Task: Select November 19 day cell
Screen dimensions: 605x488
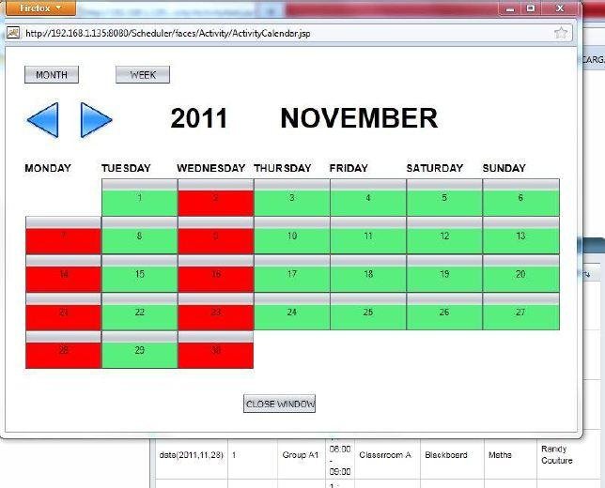Action: click(444, 274)
